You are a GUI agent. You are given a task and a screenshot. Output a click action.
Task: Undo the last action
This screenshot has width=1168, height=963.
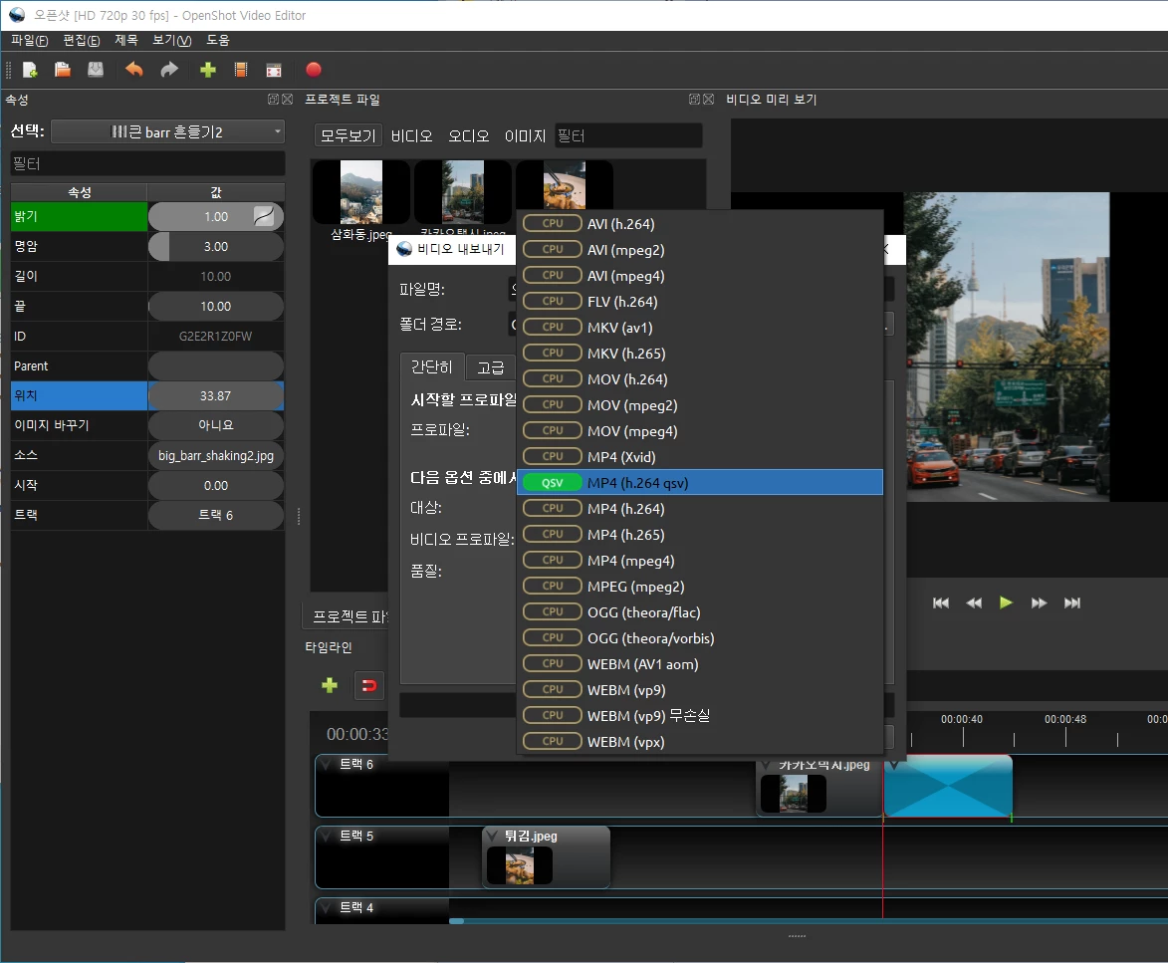(x=134, y=70)
